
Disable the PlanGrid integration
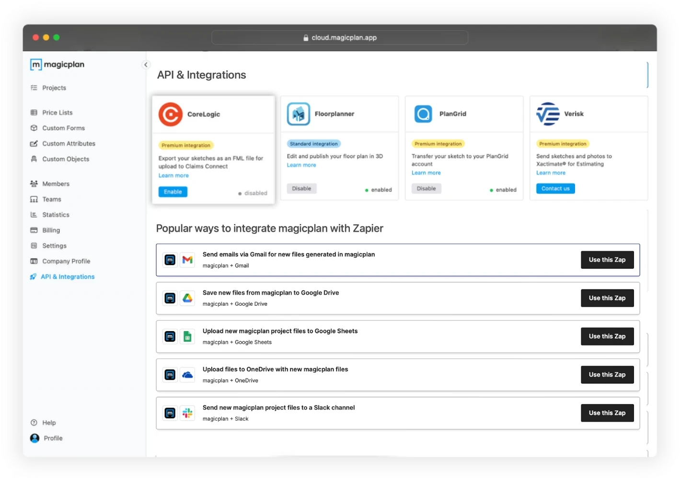tap(426, 189)
